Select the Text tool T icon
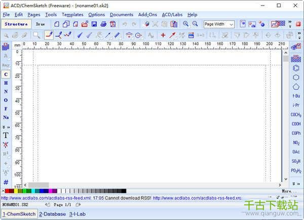This screenshot has height=220, width=304. pyautogui.click(x=6, y=135)
